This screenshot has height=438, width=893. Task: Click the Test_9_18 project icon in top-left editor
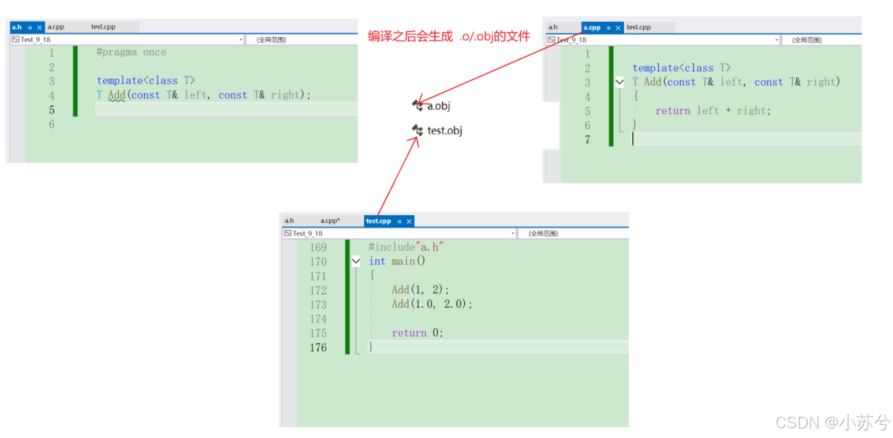(16, 40)
